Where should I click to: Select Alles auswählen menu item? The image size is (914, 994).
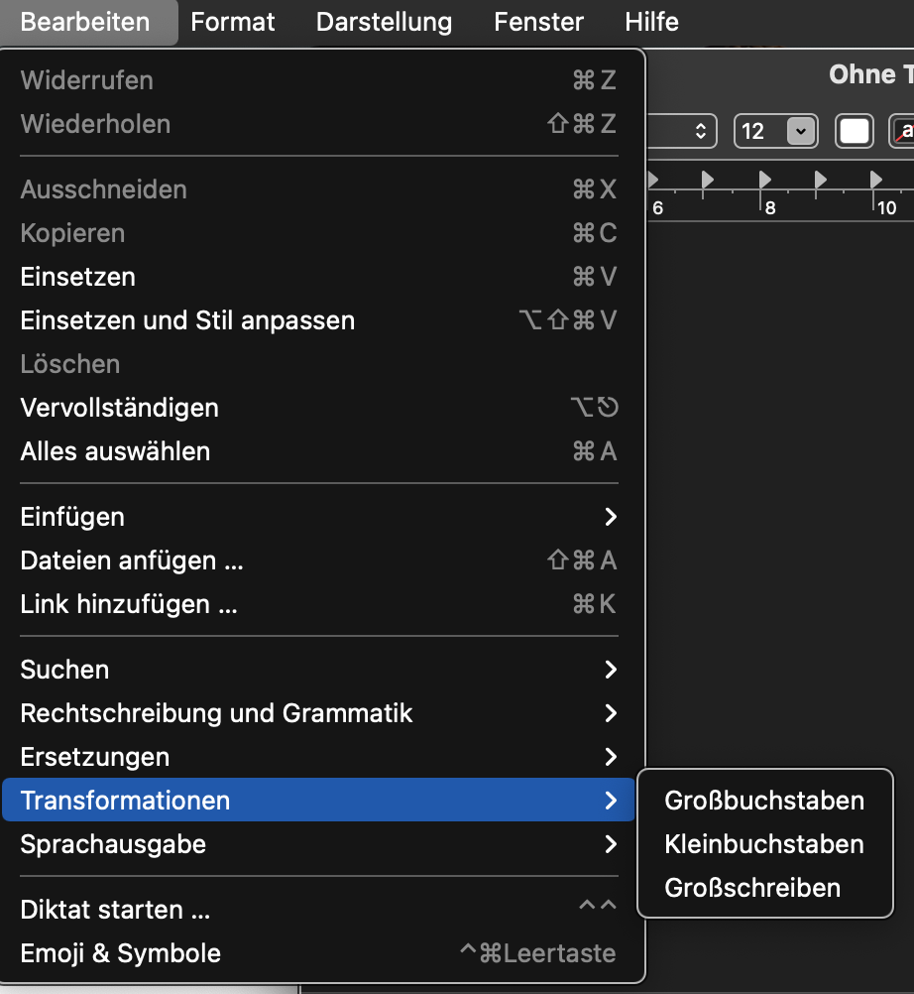(115, 451)
